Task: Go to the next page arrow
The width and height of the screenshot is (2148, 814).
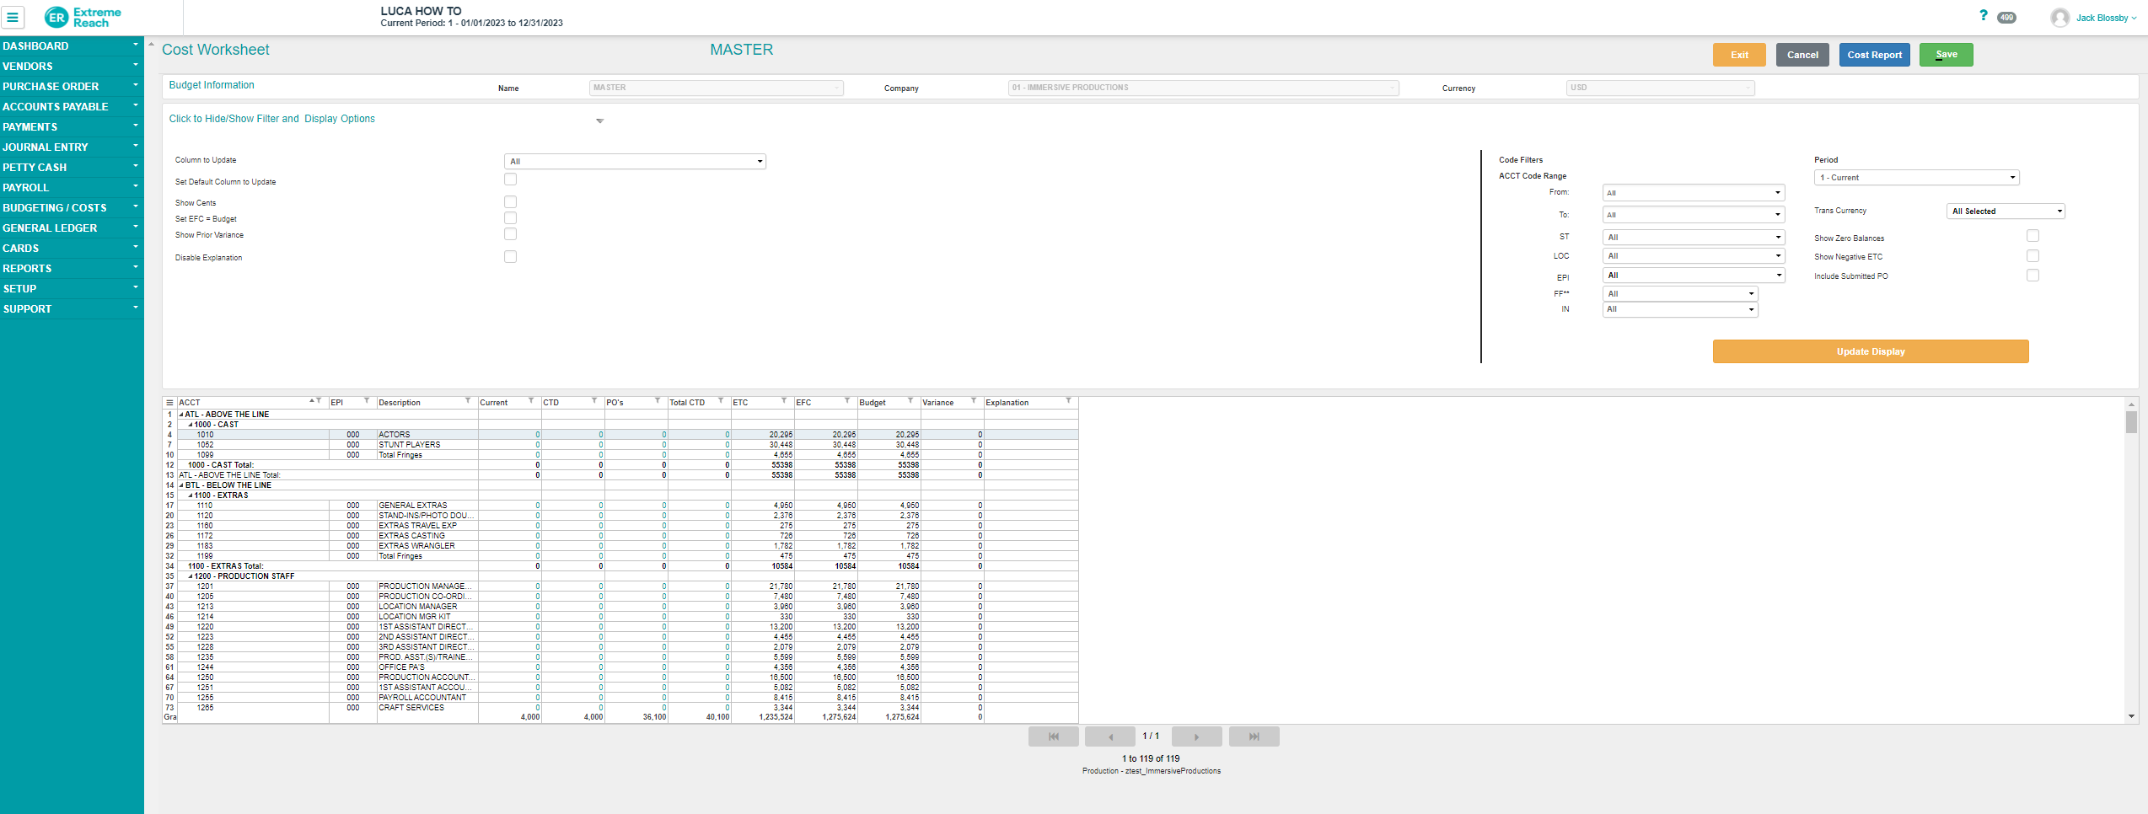Action: coord(1196,736)
